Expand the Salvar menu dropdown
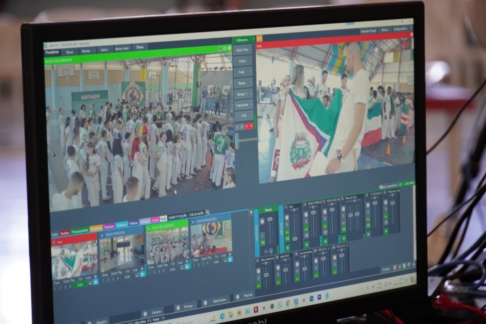The image size is (486, 324). [x=109, y=49]
